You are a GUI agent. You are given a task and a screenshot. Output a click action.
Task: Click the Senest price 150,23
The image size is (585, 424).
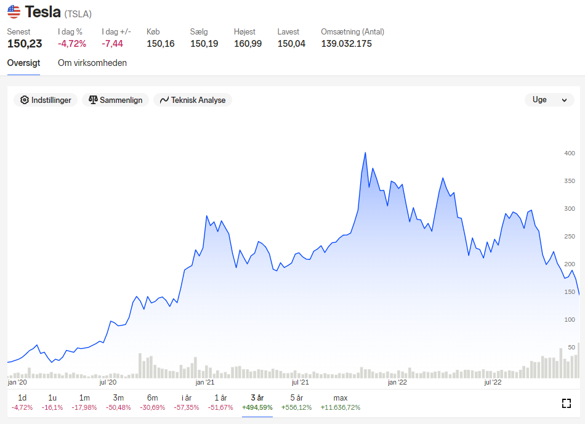(25, 44)
